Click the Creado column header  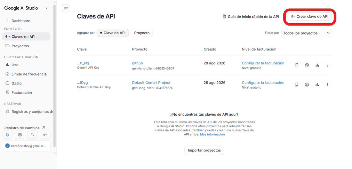[210, 49]
